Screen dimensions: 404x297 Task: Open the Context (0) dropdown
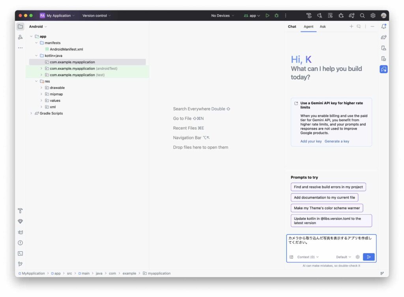click(x=308, y=257)
